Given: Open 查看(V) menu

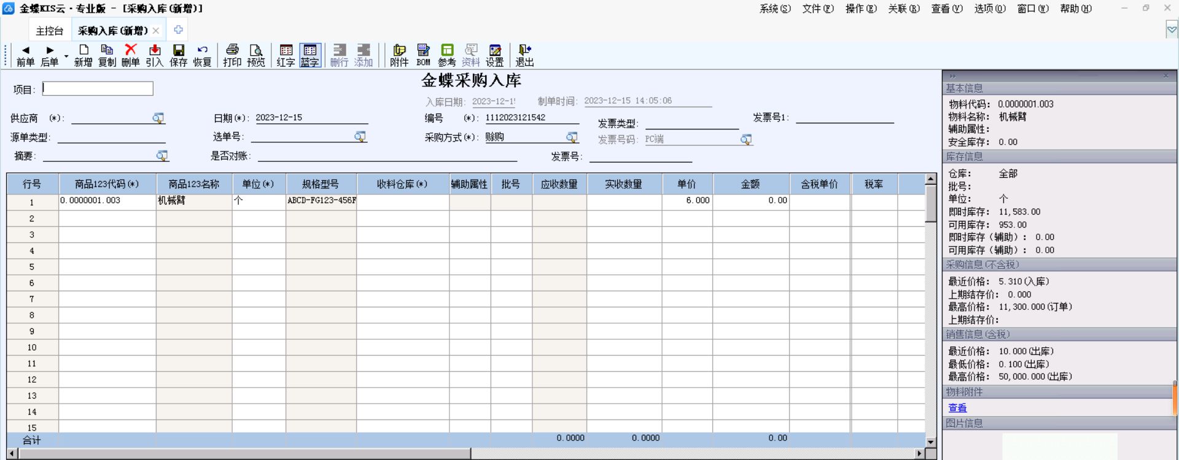Looking at the screenshot, I should point(947,9).
